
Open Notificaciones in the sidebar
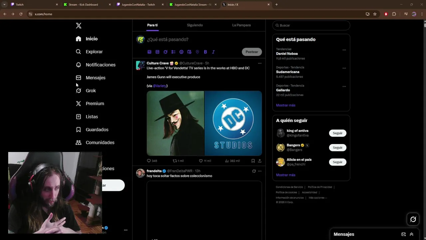pos(96,65)
